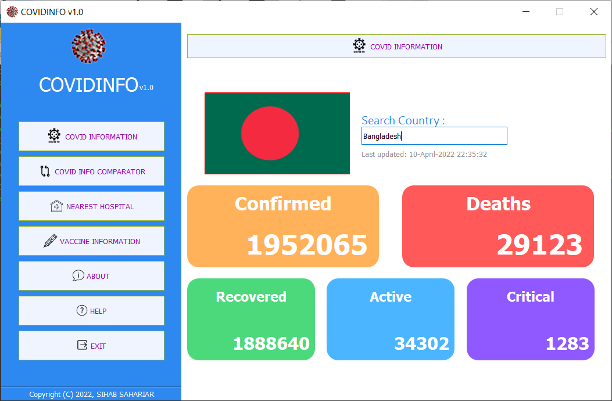
Task: Open NEAREST HOSPITAL from the sidebar
Action: click(91, 206)
